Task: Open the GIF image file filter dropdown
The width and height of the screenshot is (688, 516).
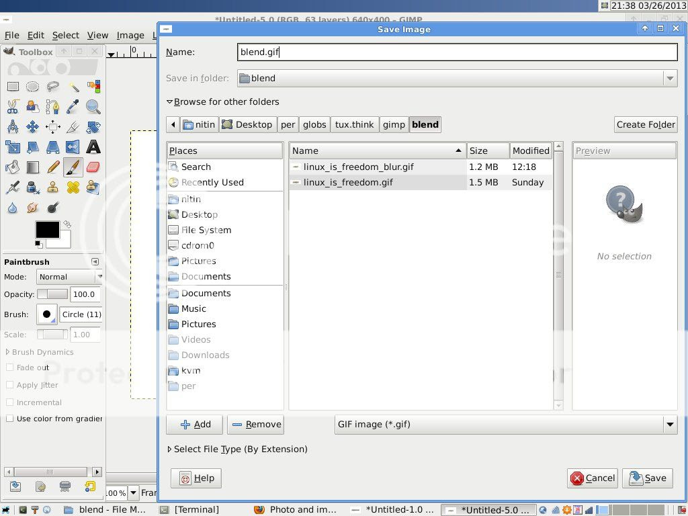Action: coord(506,425)
